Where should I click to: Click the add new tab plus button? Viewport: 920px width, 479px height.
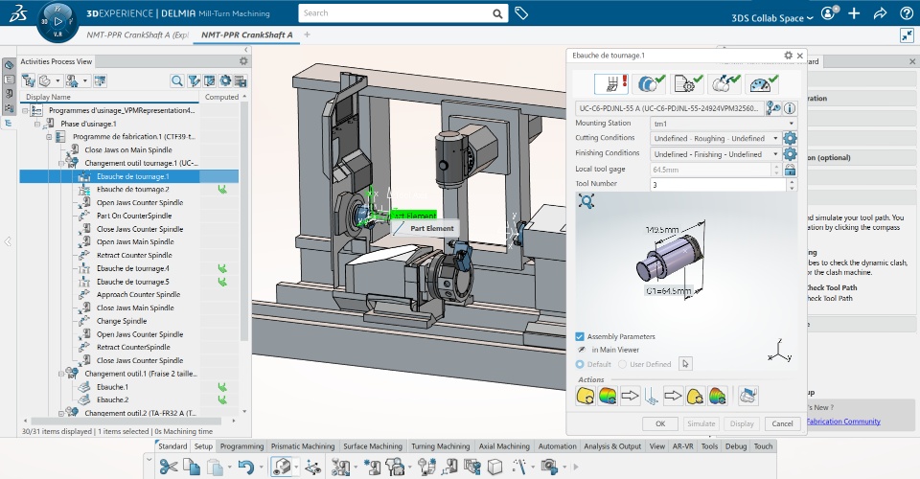pos(307,34)
